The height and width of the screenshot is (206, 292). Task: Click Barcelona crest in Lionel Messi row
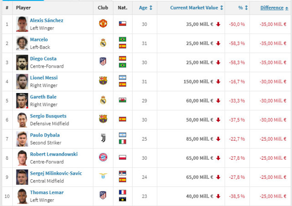[x=103, y=81]
